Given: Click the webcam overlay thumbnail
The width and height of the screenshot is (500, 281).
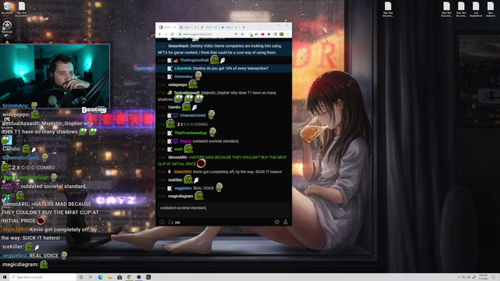Looking at the screenshot, I should [x=55, y=76].
